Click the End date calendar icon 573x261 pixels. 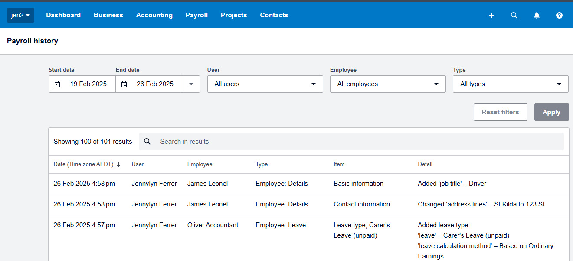[124, 84]
